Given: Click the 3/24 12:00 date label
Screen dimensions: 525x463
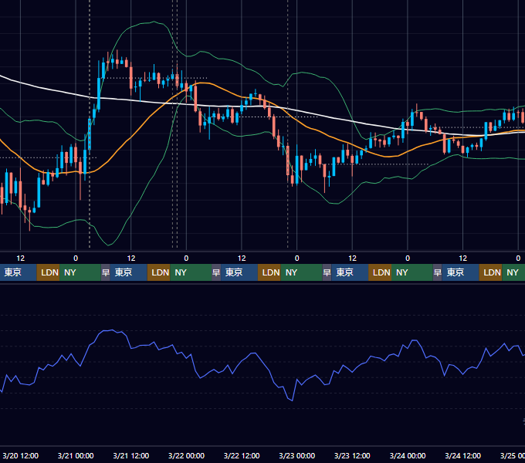Looking at the screenshot, I should (x=462, y=455).
